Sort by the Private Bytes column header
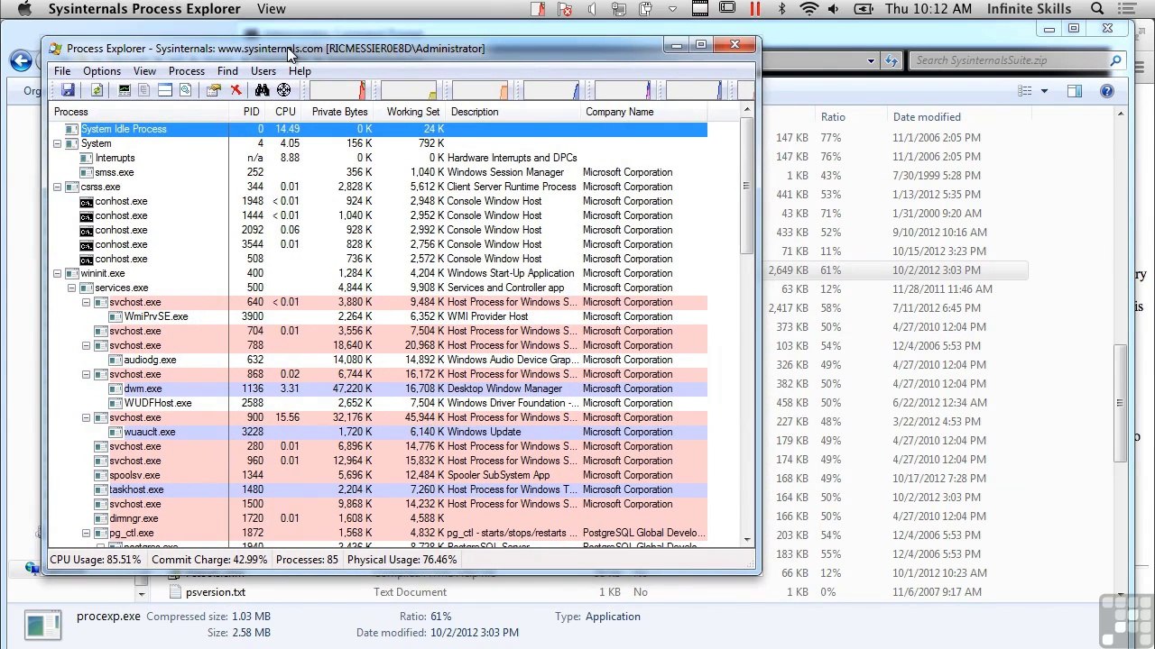The width and height of the screenshot is (1155, 649). click(x=339, y=112)
